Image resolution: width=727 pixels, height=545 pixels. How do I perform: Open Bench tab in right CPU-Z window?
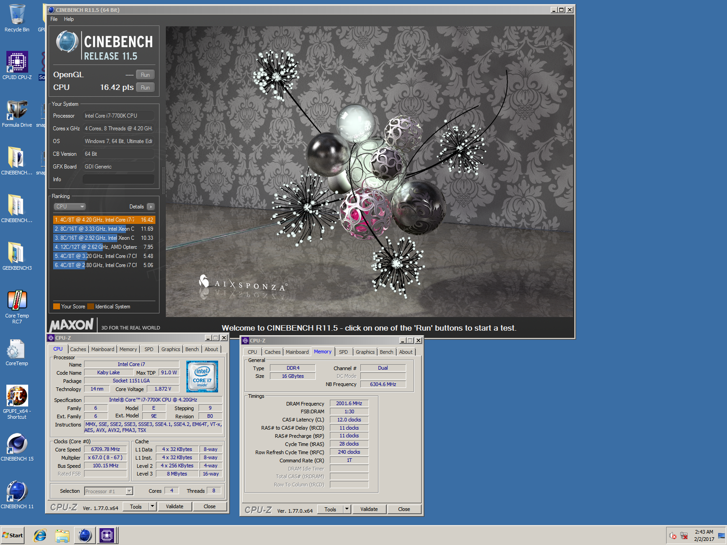pos(387,352)
